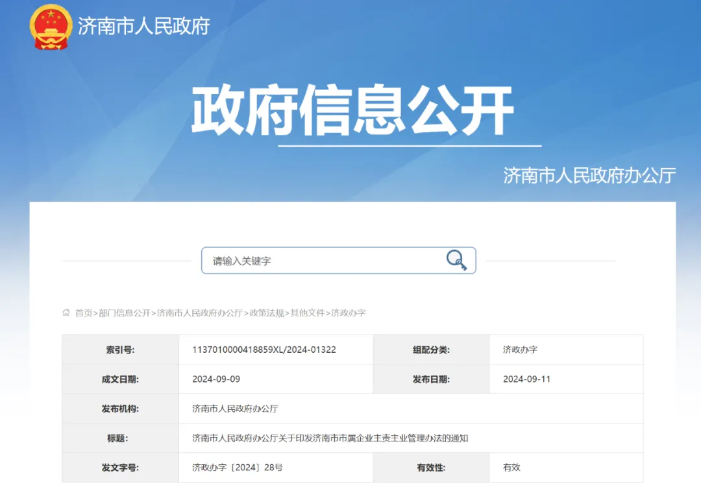Go to 部门信息公开 in breadcrumb
Viewport: 701px width, 489px height.
[125, 313]
